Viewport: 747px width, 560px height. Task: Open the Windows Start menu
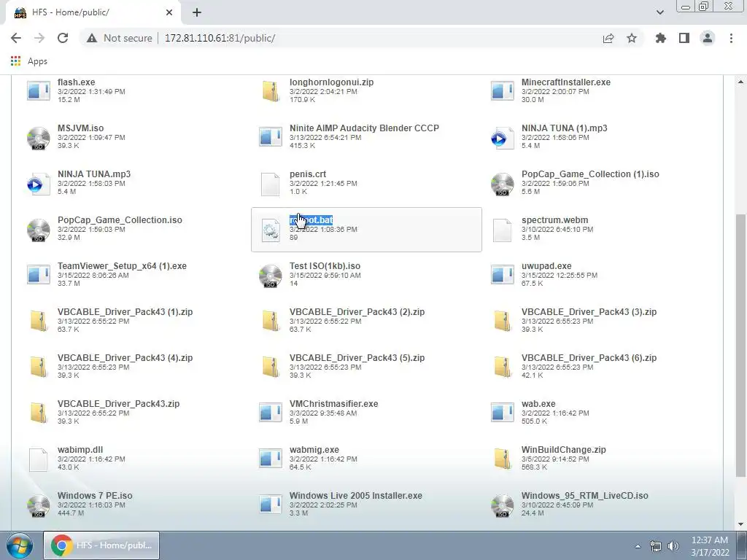(20, 545)
